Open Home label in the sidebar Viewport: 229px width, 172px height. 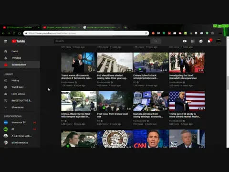15,51
